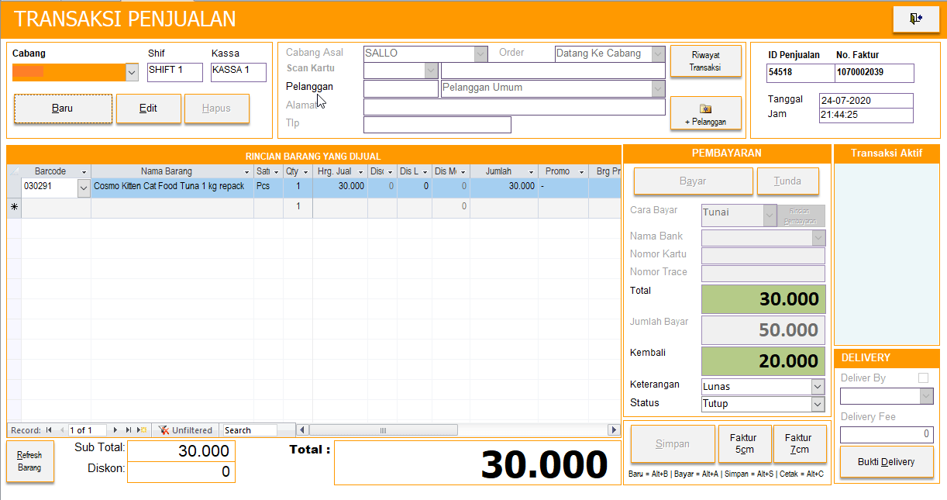Screen dimensions: 947x500
Task: Create new blank record with star icon
Action: [142, 430]
